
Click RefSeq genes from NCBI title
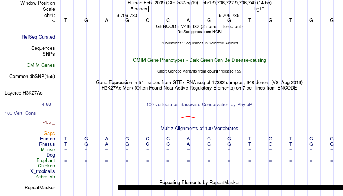pos(199,32)
